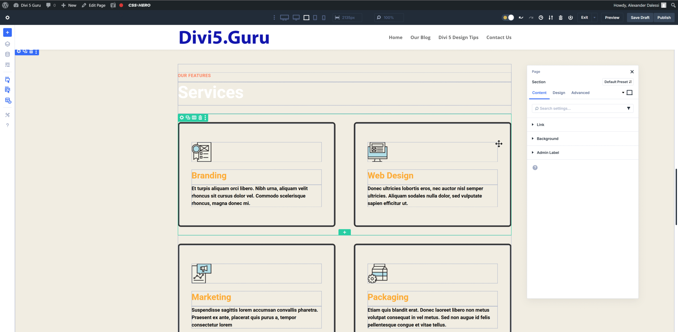Toggle the light/dark mode switch
678x332 pixels.
coord(508,17)
